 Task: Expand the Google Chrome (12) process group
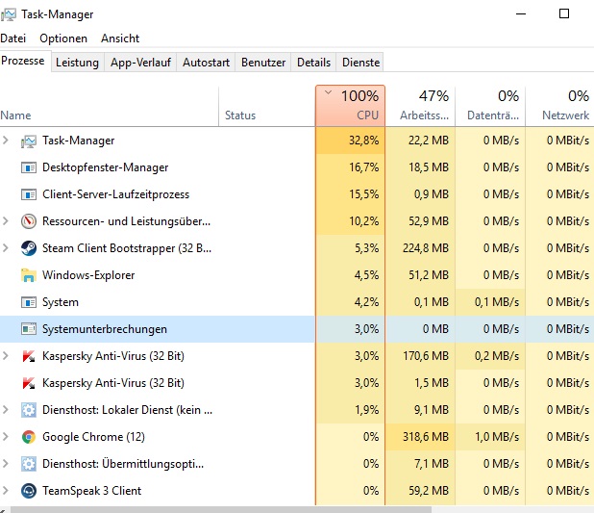(8, 437)
